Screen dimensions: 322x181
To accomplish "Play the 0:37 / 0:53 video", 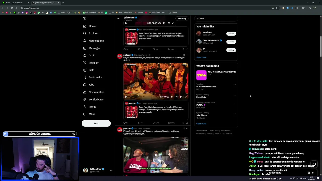I will [126, 97].
